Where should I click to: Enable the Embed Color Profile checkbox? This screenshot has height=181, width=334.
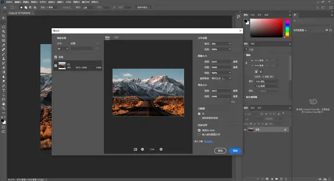[199, 135]
